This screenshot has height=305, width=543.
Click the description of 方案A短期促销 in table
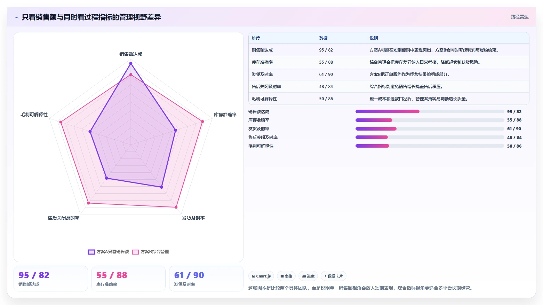434,50
